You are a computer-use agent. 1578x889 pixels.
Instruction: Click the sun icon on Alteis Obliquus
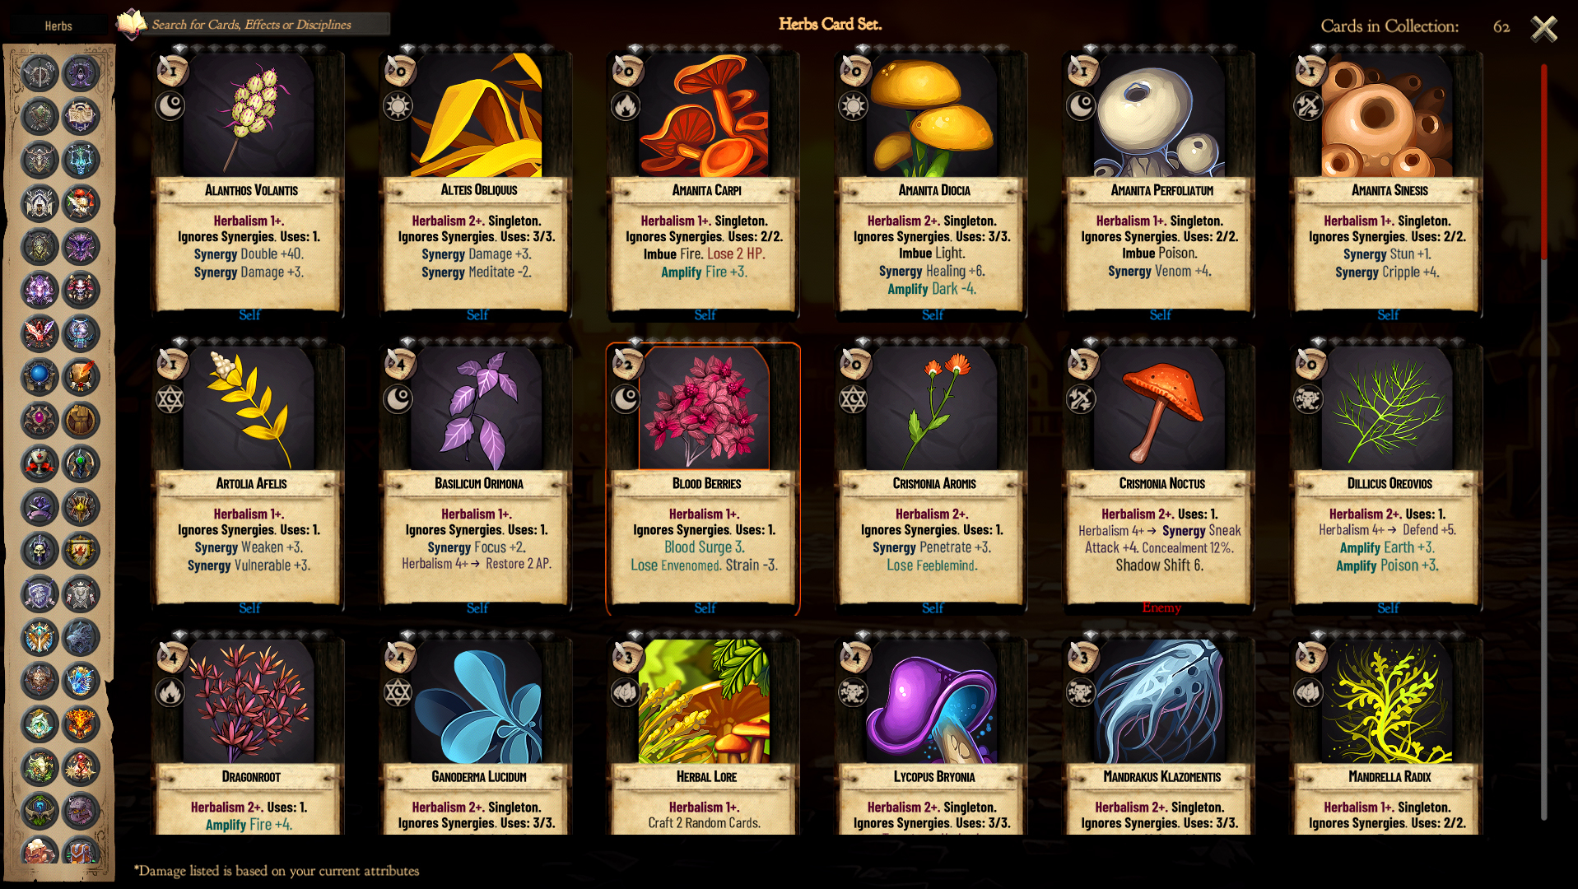coord(398,106)
